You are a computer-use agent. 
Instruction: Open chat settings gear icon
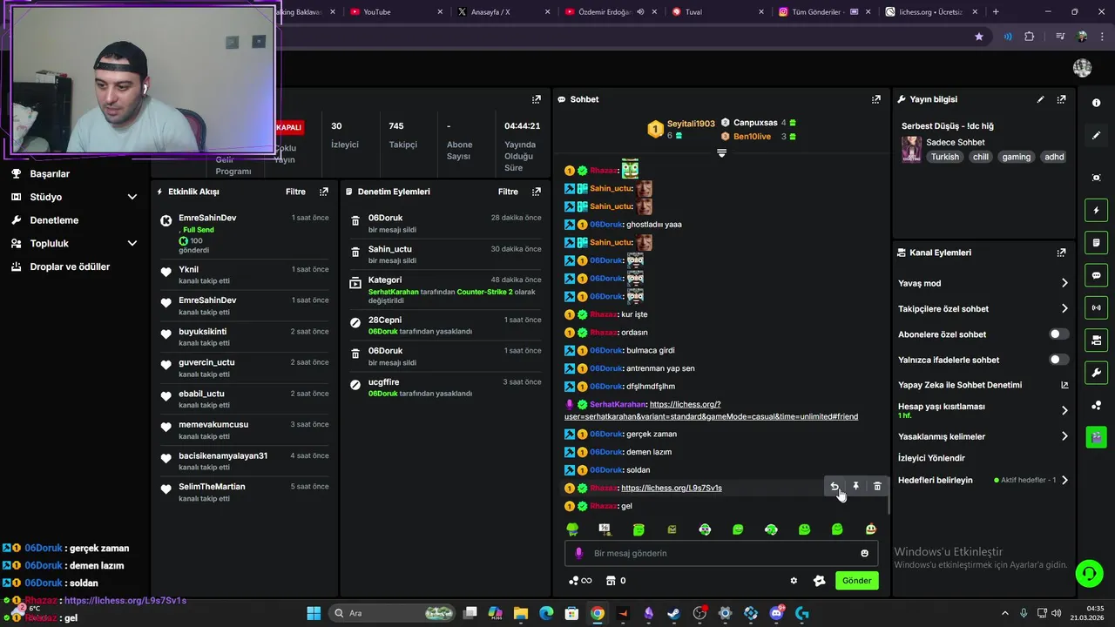pyautogui.click(x=794, y=581)
